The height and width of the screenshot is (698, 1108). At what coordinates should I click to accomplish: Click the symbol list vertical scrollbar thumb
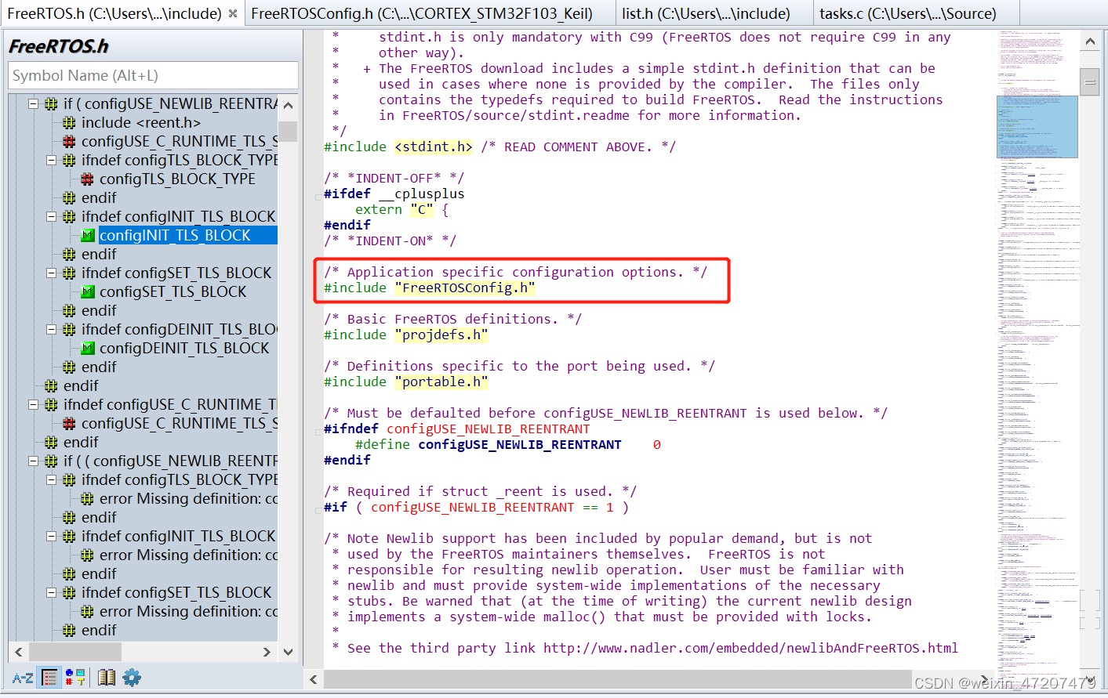pos(288,131)
